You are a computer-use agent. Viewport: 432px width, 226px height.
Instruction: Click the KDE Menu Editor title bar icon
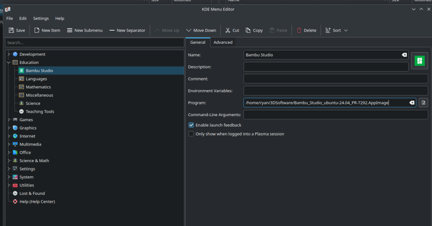click(x=8, y=9)
